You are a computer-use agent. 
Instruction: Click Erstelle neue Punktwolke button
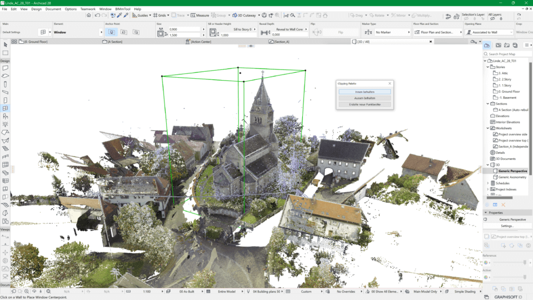[x=364, y=104]
